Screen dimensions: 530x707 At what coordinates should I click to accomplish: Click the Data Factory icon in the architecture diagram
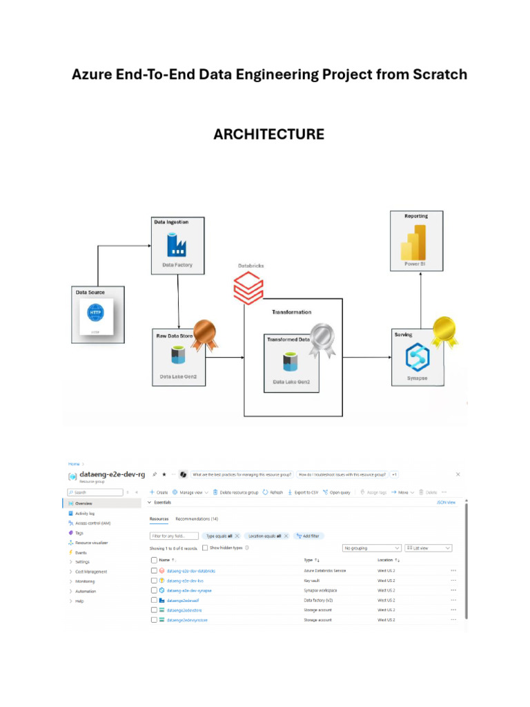(177, 244)
